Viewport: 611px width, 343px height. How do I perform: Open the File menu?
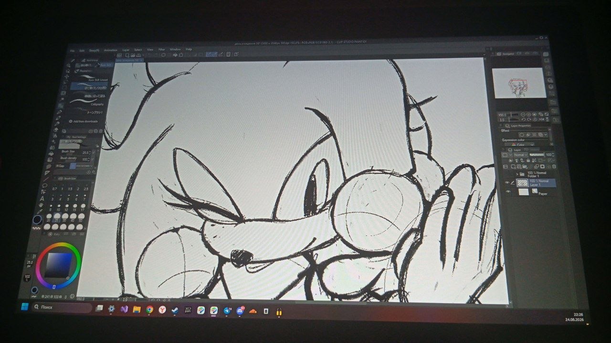73,50
